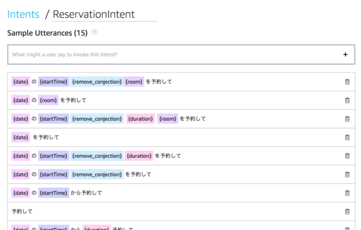Select the {room} slot in third utterance
The height and width of the screenshot is (230, 361).
coord(168,119)
